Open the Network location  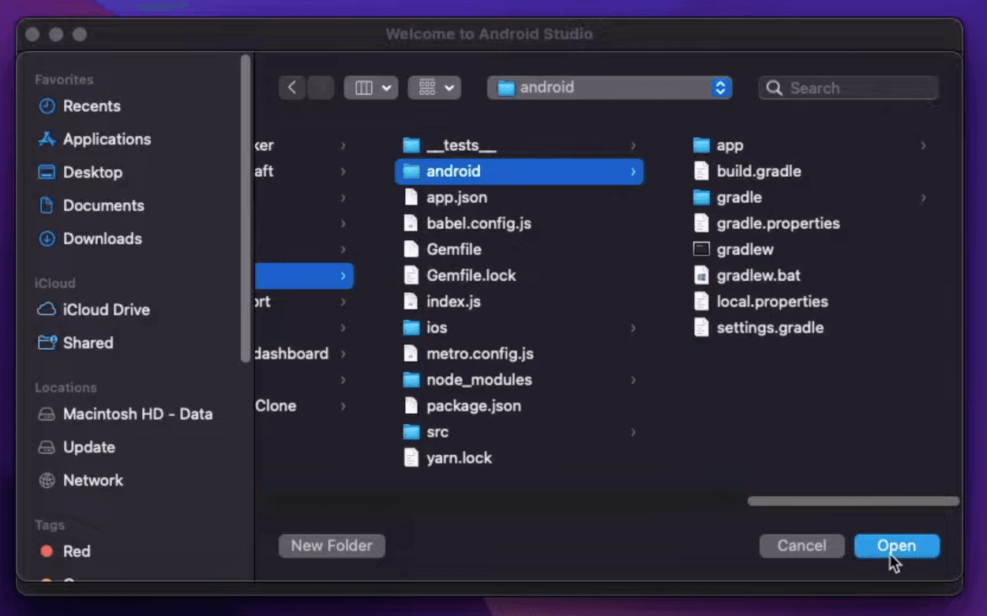tap(92, 480)
